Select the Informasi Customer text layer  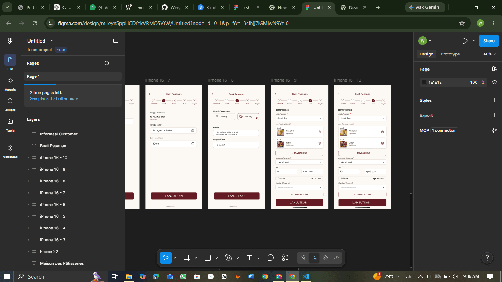(59, 134)
